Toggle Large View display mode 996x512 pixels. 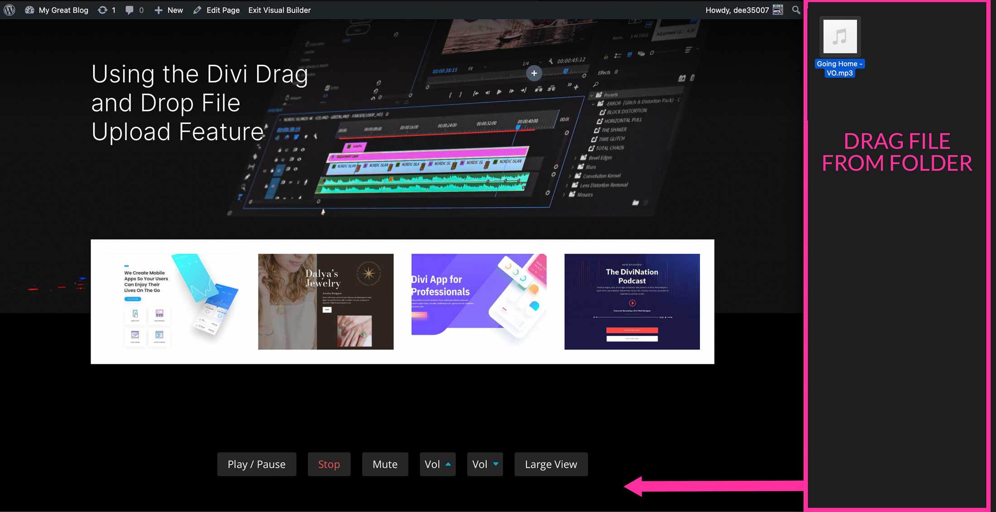[551, 464]
